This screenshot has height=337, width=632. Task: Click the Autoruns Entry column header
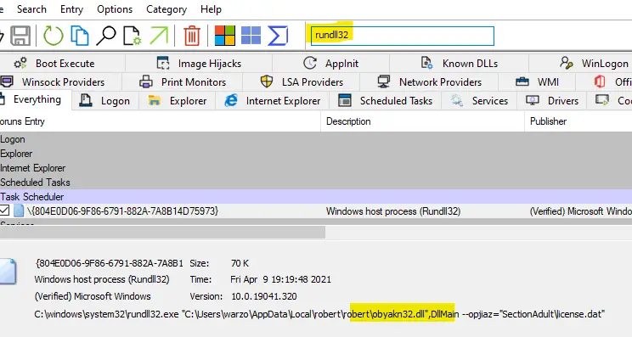pyautogui.click(x=160, y=121)
